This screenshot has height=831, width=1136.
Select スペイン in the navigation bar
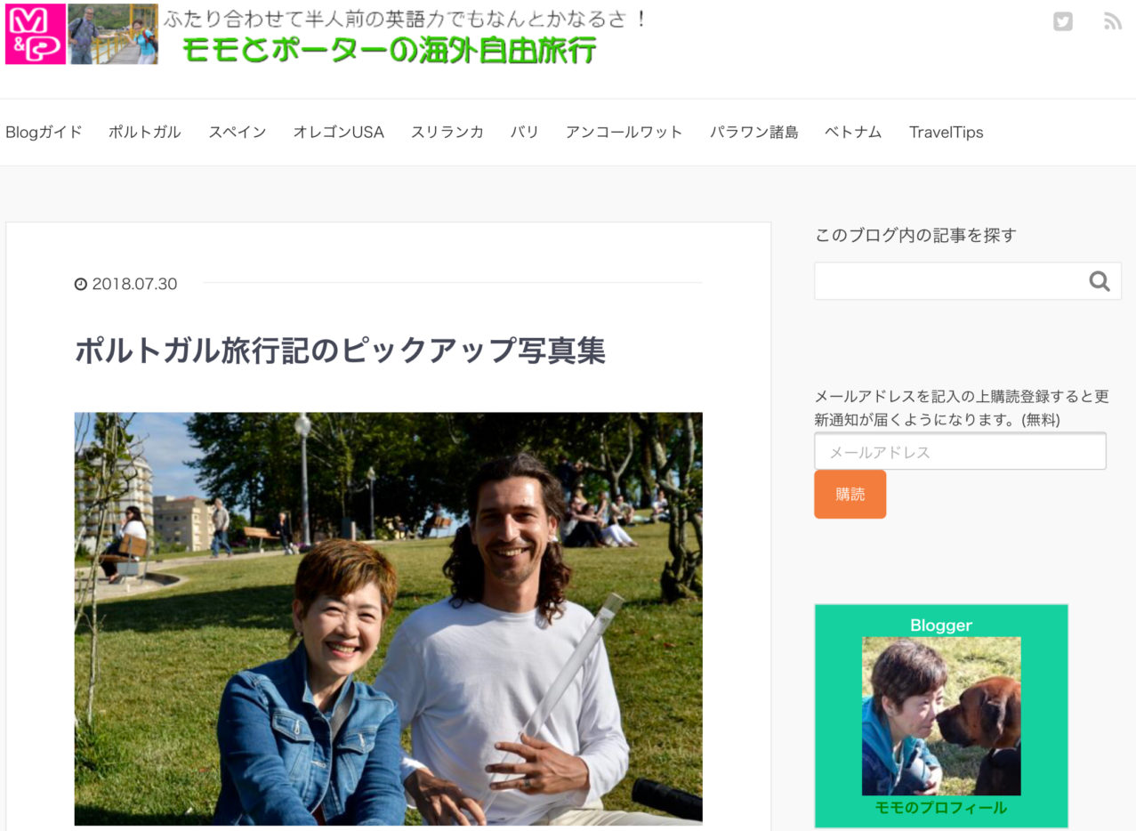click(237, 132)
